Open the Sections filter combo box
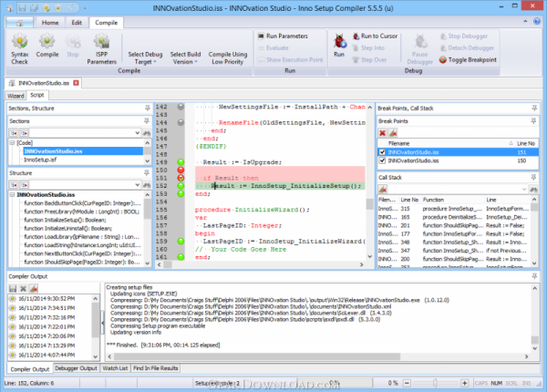 (137, 133)
